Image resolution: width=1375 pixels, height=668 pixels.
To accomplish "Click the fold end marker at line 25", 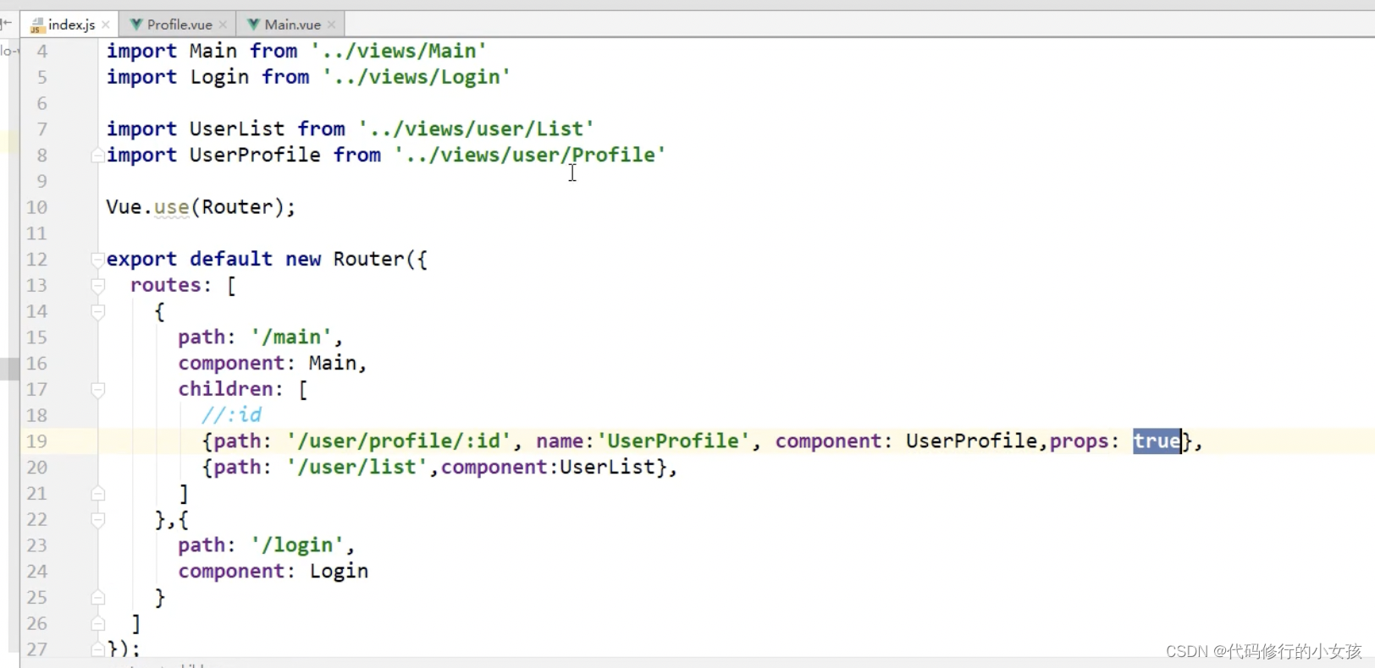I will [98, 597].
